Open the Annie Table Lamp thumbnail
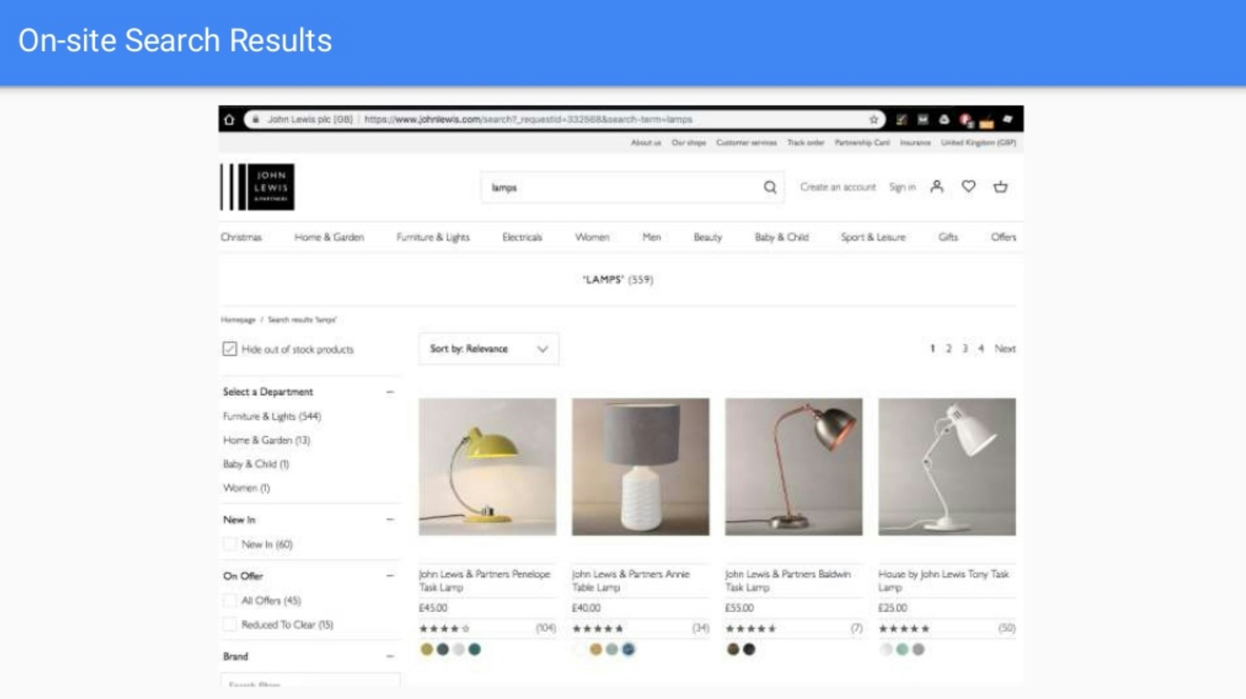Viewport: 1246px width, 699px height. (x=641, y=467)
